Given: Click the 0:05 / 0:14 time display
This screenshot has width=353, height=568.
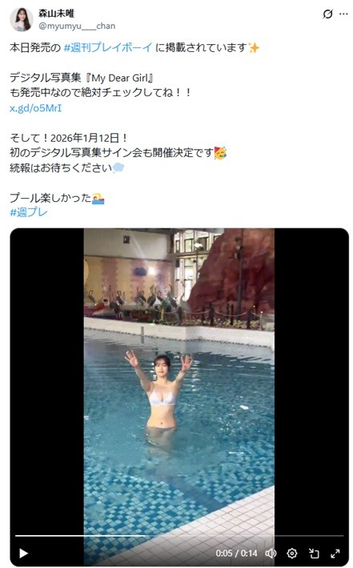Looking at the screenshot, I should pyautogui.click(x=236, y=553).
